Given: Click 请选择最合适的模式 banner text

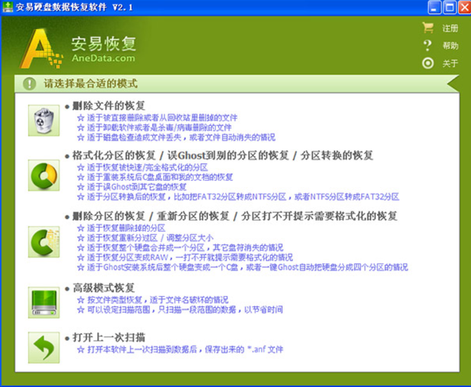Looking at the screenshot, I should click(90, 83).
